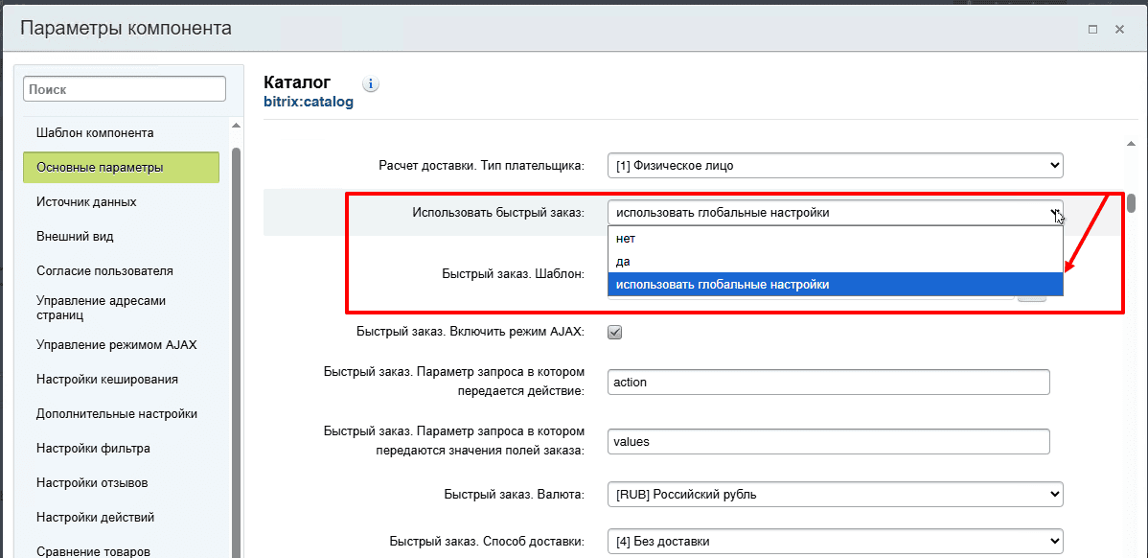Viewport: 1148px width, 558px height.
Task: Open Быстрый заказ. Валюта dropdown
Action: point(835,495)
